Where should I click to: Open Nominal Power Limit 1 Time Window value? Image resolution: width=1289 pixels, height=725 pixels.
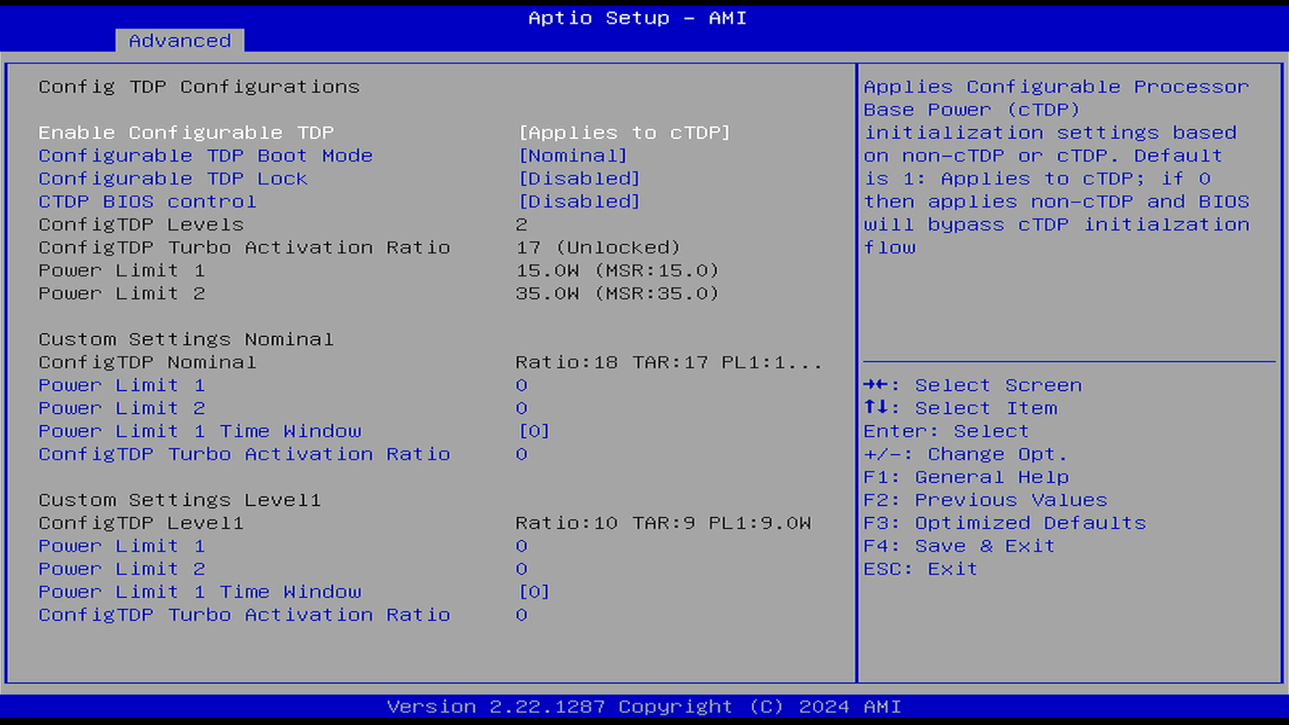point(534,431)
